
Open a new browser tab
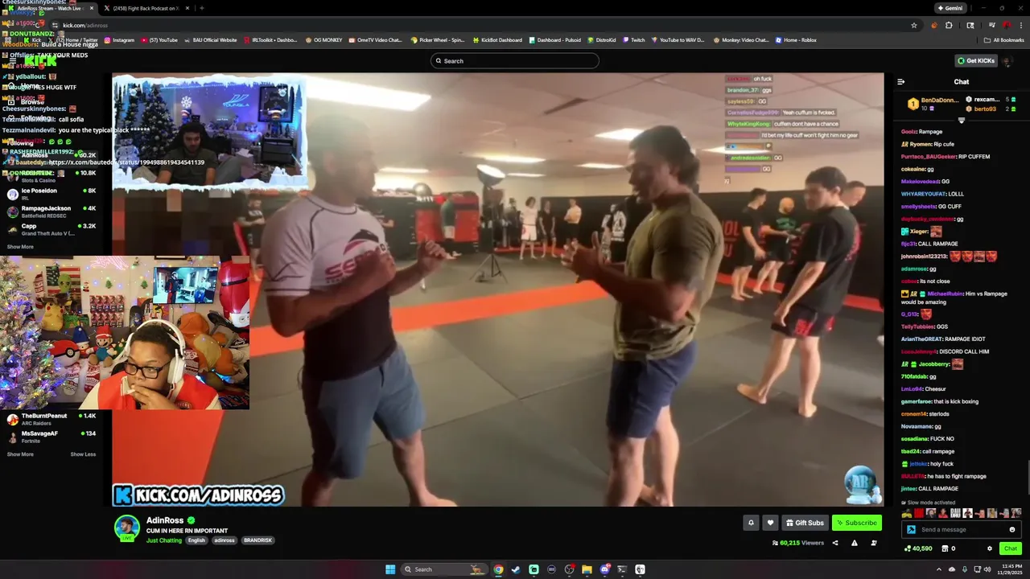(x=201, y=8)
